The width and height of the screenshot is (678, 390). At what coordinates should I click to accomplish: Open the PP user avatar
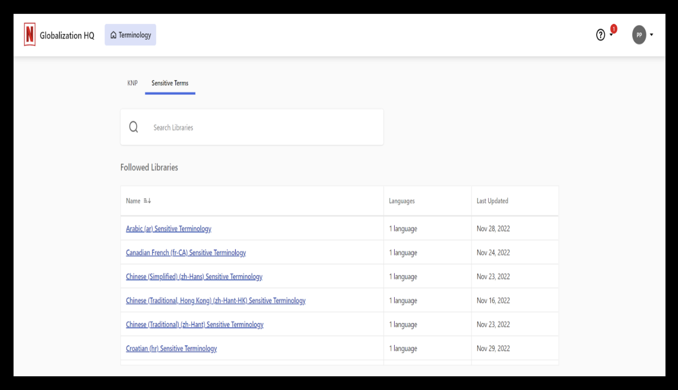[x=639, y=35]
